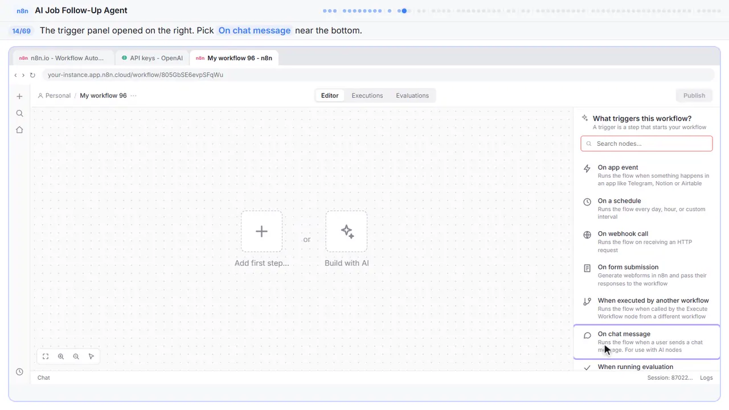
Task: Select the On form submission trigger
Action: pos(647,275)
